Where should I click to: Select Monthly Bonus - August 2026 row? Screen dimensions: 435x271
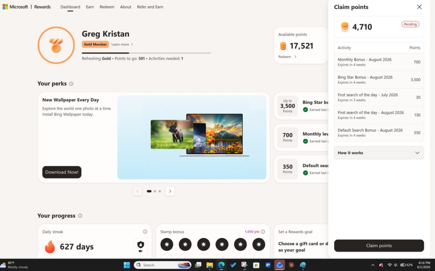point(379,62)
